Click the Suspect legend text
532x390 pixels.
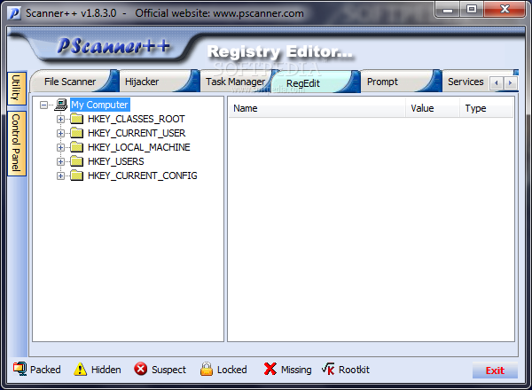[x=168, y=370]
